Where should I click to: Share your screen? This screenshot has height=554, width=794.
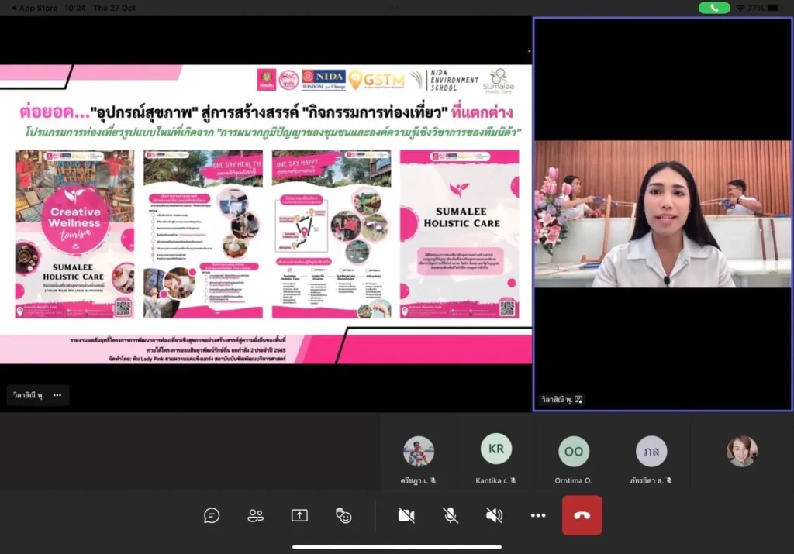299,515
